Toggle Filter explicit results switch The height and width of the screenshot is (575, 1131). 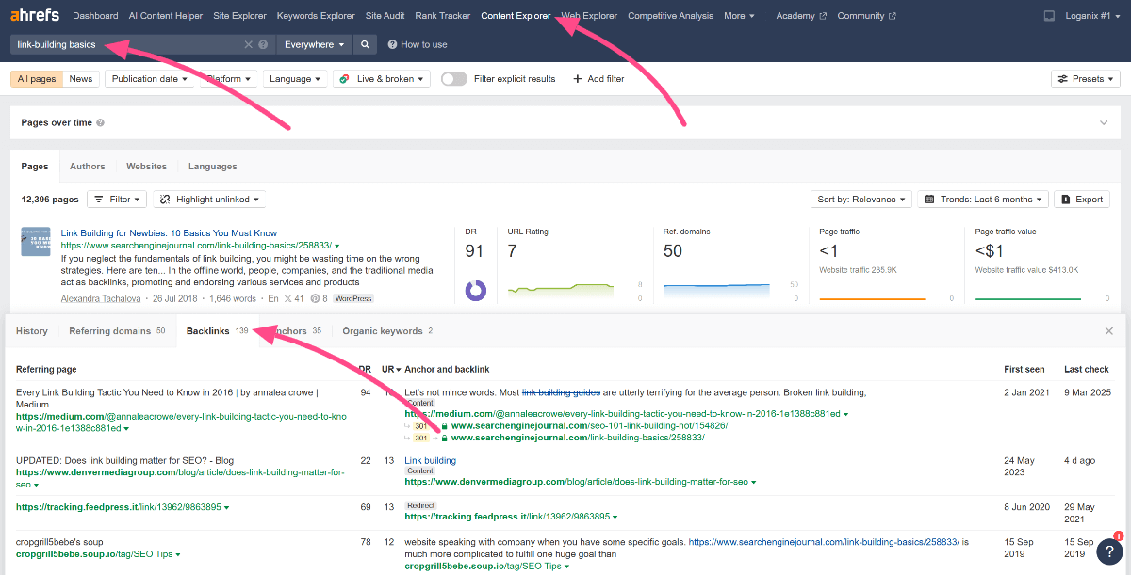[x=454, y=79]
